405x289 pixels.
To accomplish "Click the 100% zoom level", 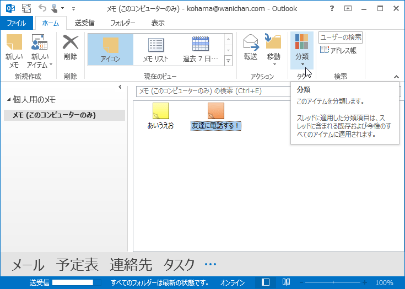I will 384,282.
